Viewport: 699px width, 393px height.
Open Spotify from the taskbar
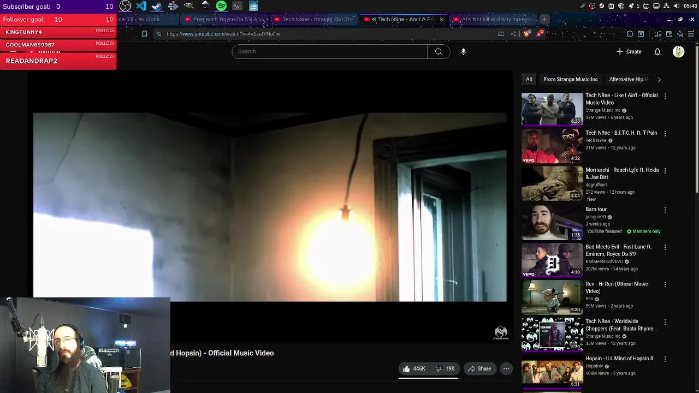[221, 6]
